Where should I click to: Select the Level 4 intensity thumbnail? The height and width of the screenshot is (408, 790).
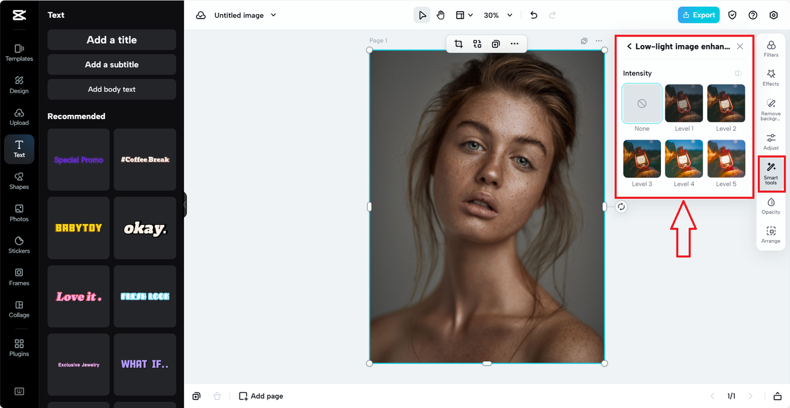coord(684,159)
